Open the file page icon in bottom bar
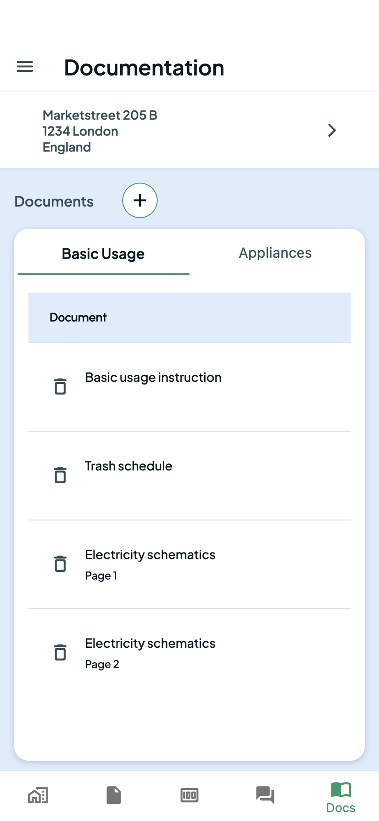The image size is (379, 821). coord(114,796)
